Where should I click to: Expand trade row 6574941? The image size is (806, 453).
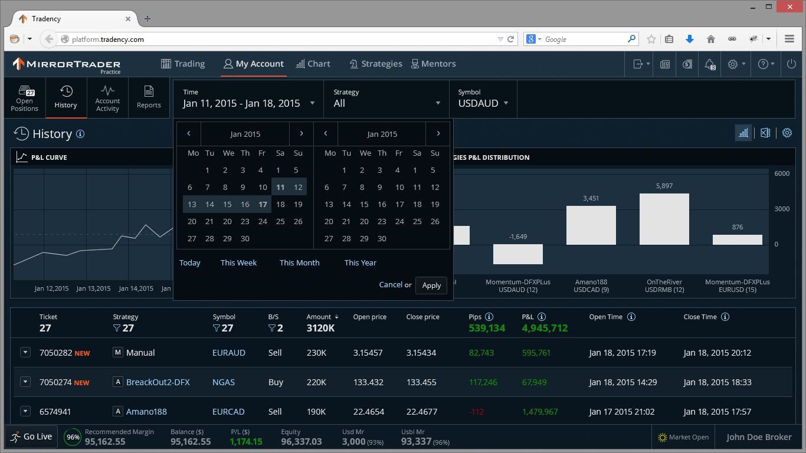[25, 411]
